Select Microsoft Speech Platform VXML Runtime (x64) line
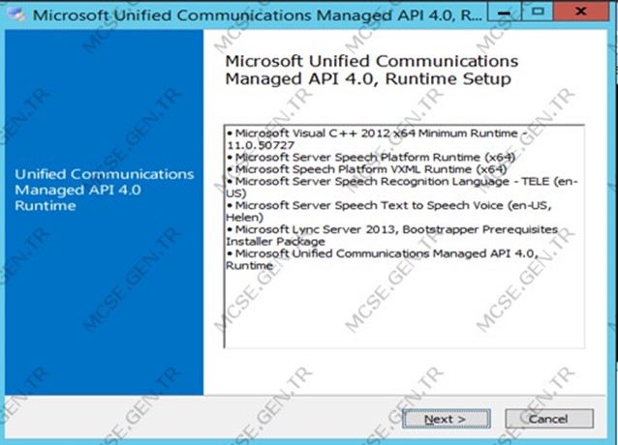618x445 pixels. tap(366, 169)
